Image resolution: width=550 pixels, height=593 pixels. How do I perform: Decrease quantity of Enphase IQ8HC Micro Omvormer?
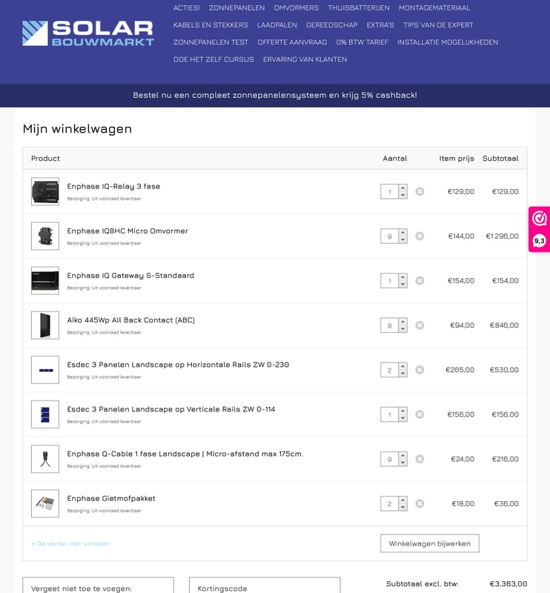pyautogui.click(x=402, y=239)
